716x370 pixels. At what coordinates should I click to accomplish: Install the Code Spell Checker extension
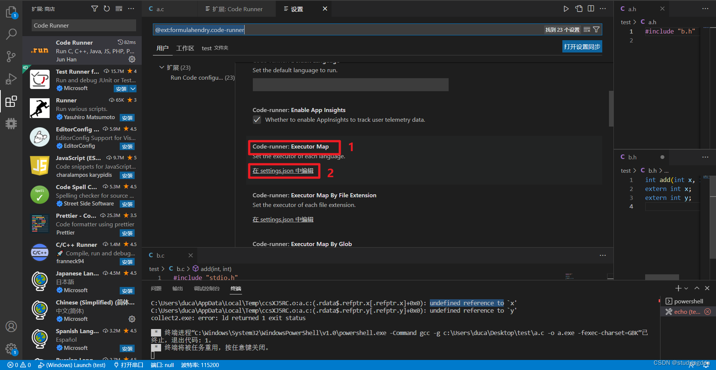click(x=127, y=204)
